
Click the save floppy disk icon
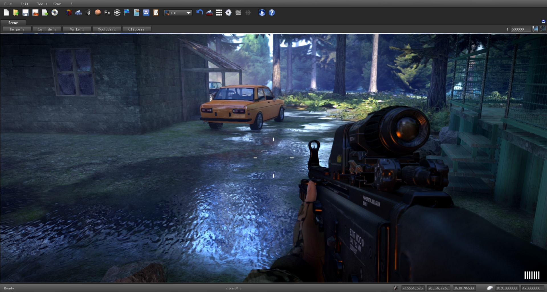point(25,13)
